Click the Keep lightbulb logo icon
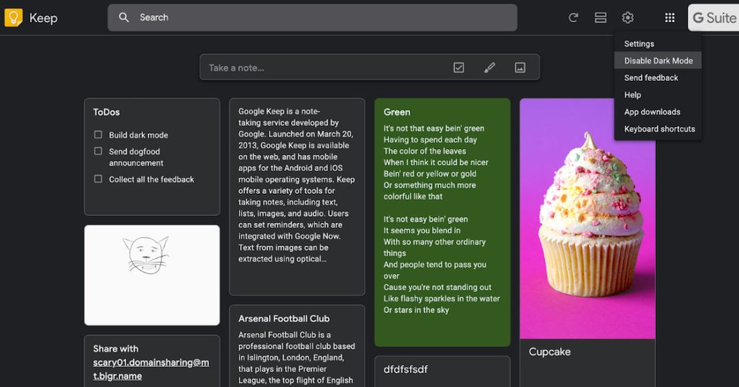Viewport: 739px width, 387px height. click(x=14, y=18)
